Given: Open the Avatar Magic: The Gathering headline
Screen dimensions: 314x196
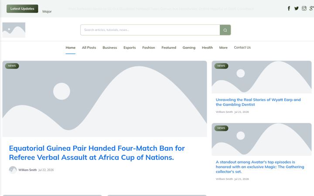Looking at the screenshot, I should pyautogui.click(x=260, y=166).
